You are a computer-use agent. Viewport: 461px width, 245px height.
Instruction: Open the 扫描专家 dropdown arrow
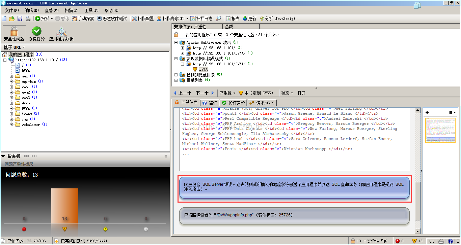pos(187,19)
